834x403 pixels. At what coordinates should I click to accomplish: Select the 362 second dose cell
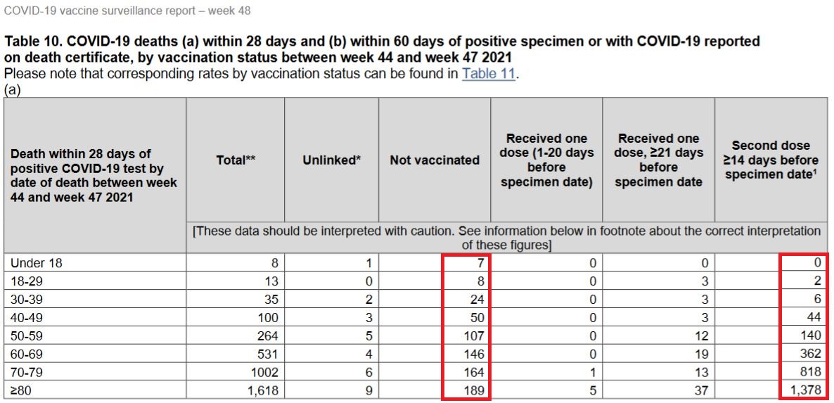[x=811, y=354]
